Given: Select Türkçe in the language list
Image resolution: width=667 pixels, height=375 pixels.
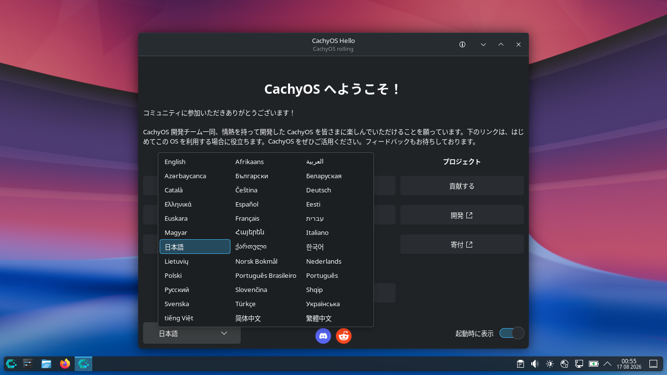Looking at the screenshot, I should pyautogui.click(x=266, y=304).
